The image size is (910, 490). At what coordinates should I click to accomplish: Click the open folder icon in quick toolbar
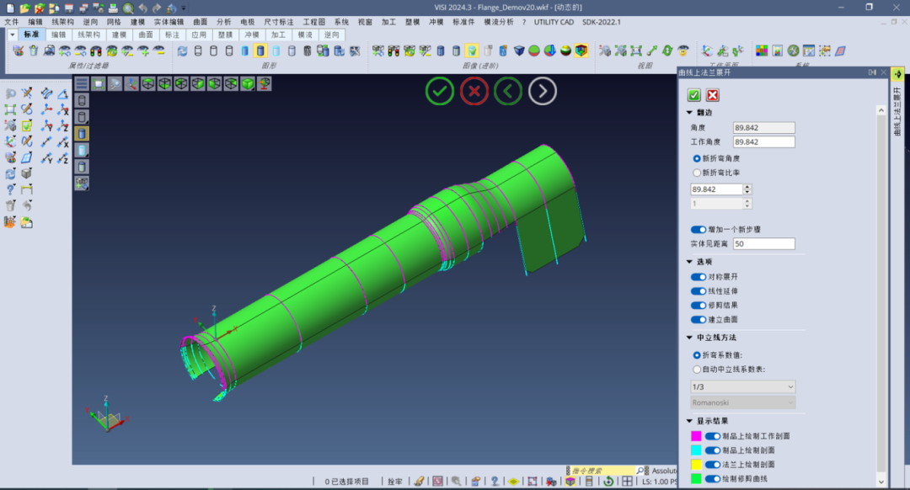(x=24, y=8)
